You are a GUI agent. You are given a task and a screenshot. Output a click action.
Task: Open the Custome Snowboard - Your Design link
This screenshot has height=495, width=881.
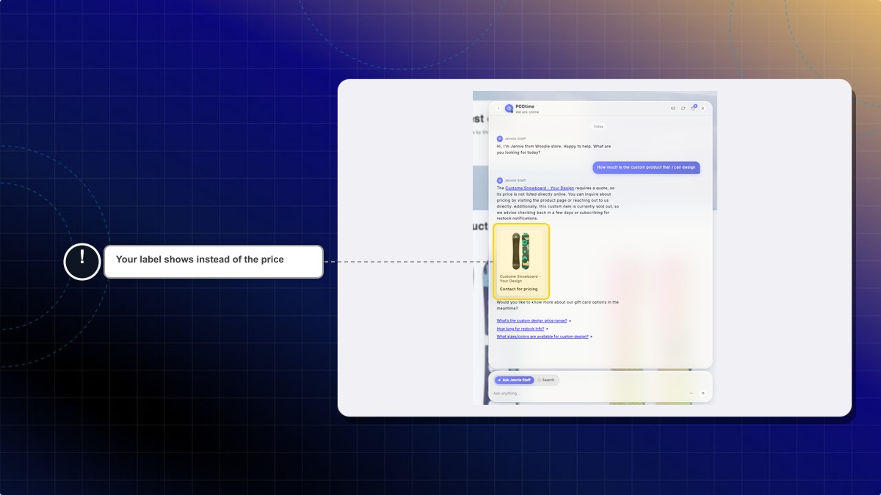click(540, 188)
